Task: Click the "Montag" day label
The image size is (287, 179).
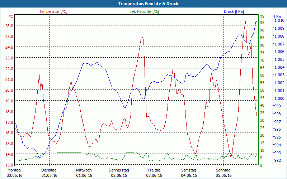Action: [14, 170]
